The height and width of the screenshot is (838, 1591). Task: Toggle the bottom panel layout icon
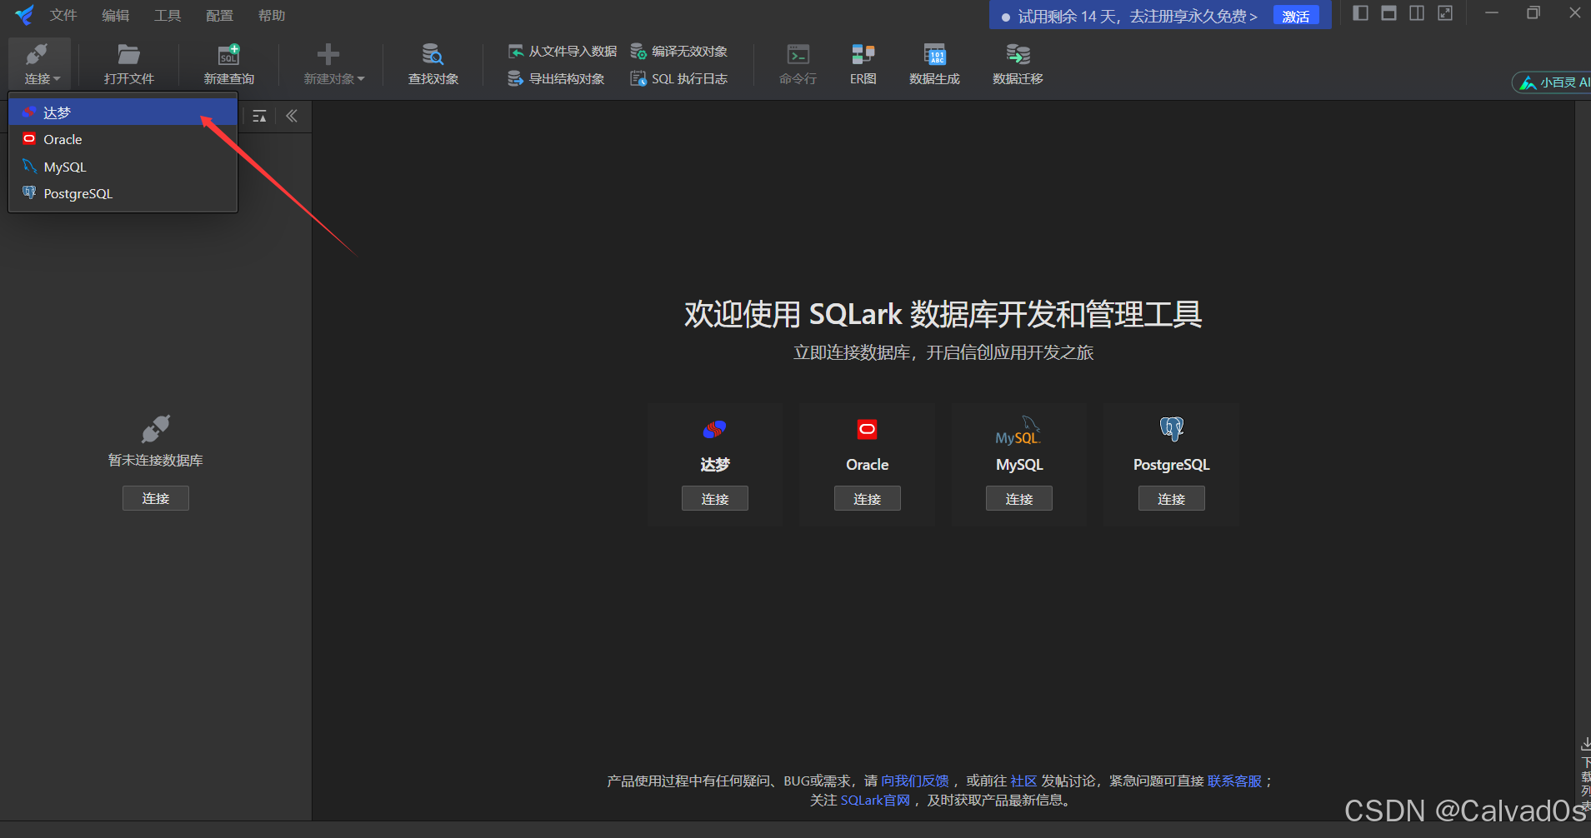tap(1388, 13)
